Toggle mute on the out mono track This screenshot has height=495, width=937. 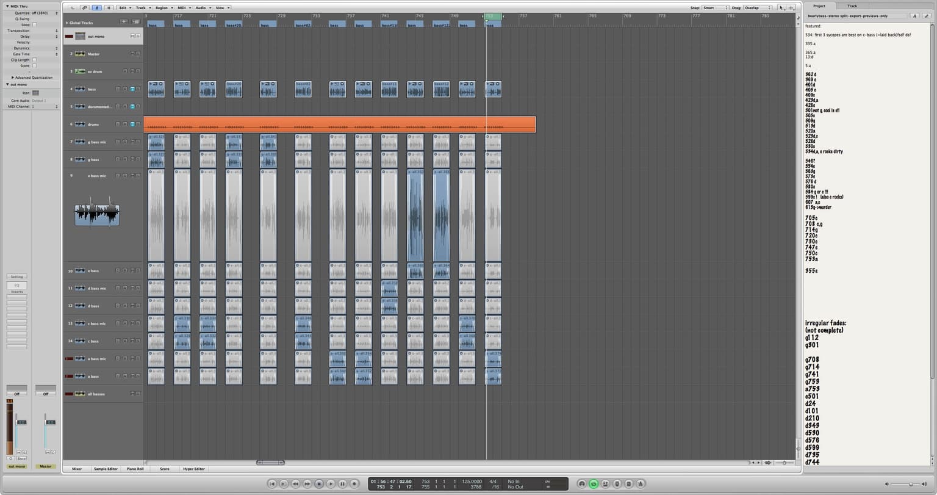[132, 37]
